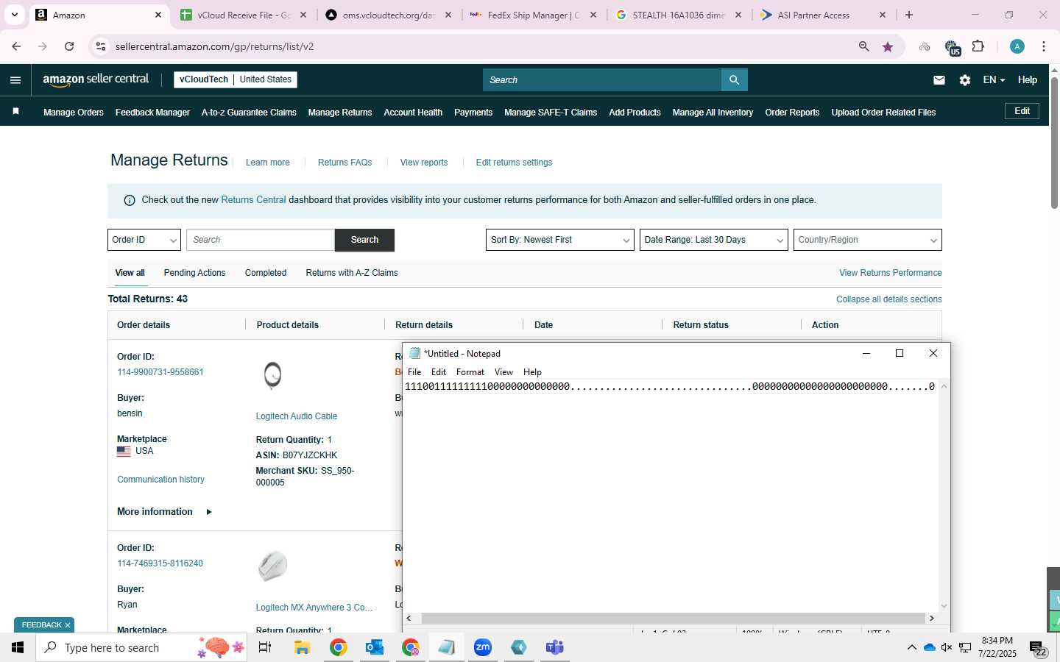Click the Amazon Seller Central logo
Screen dimensions: 1060x662
coord(96,79)
